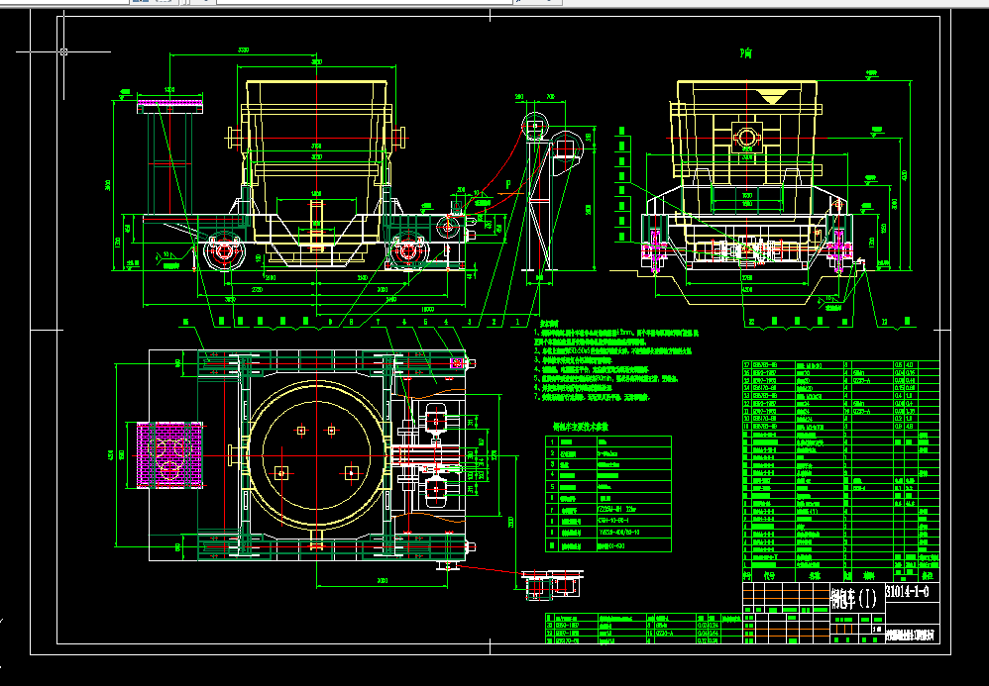989x686 pixels.
Task: Pick the large P arrow label in side elevation
Action: coord(508,183)
